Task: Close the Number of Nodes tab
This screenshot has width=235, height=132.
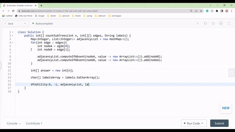Action: pyautogui.click(x=36, y=5)
